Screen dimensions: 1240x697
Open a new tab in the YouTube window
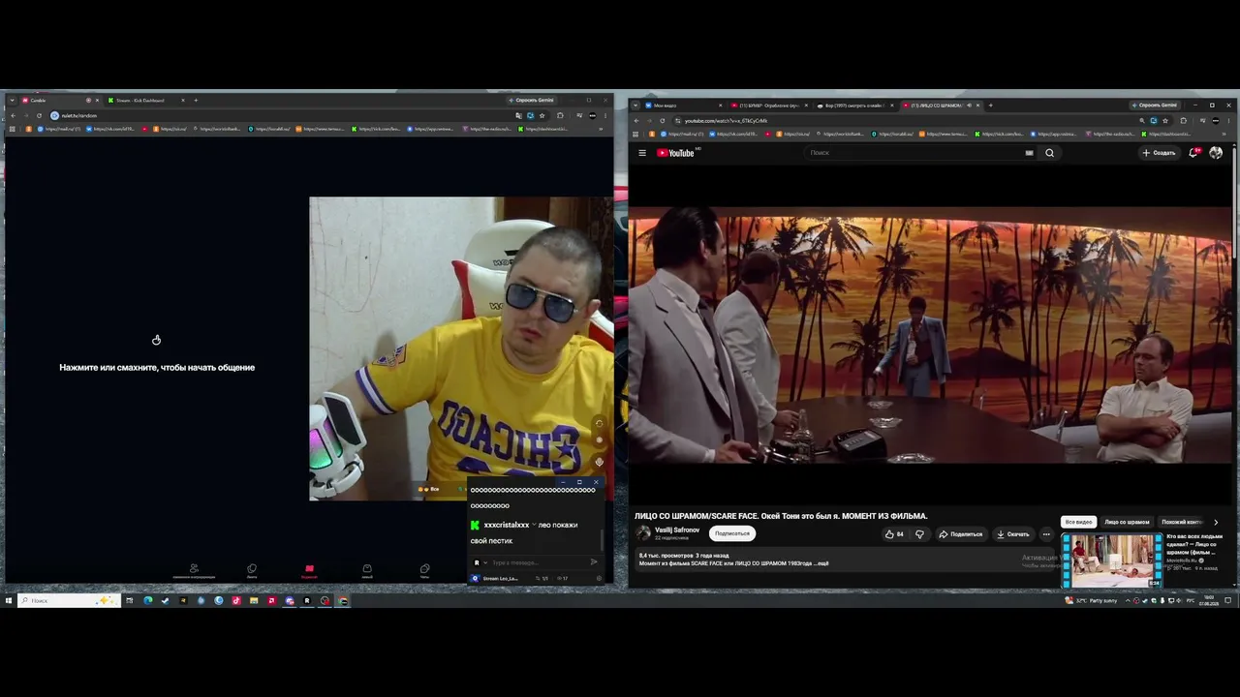click(989, 106)
